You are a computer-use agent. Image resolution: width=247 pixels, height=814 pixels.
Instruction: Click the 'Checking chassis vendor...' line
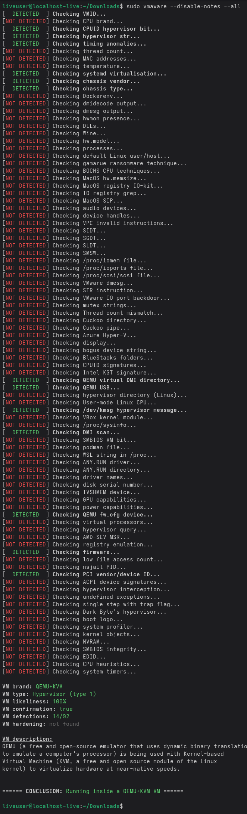coord(96,81)
